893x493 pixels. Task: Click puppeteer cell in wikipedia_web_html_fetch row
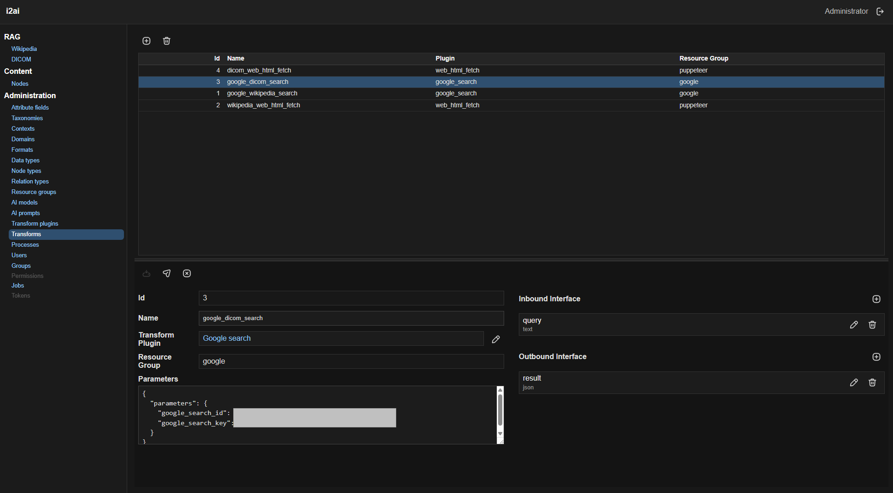(x=693, y=105)
